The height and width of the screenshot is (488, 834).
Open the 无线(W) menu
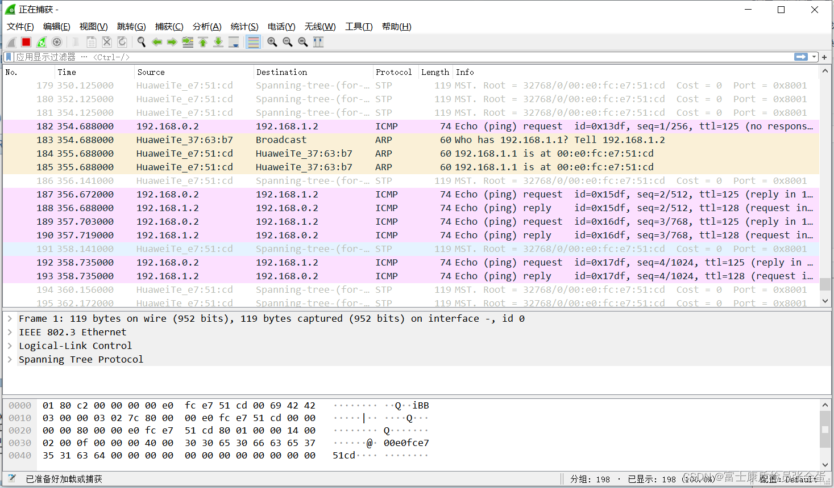tap(320, 27)
